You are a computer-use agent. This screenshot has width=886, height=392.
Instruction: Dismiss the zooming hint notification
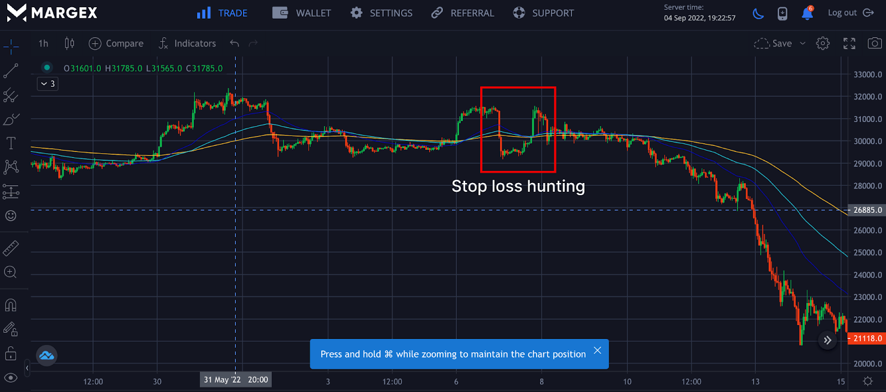pos(597,351)
